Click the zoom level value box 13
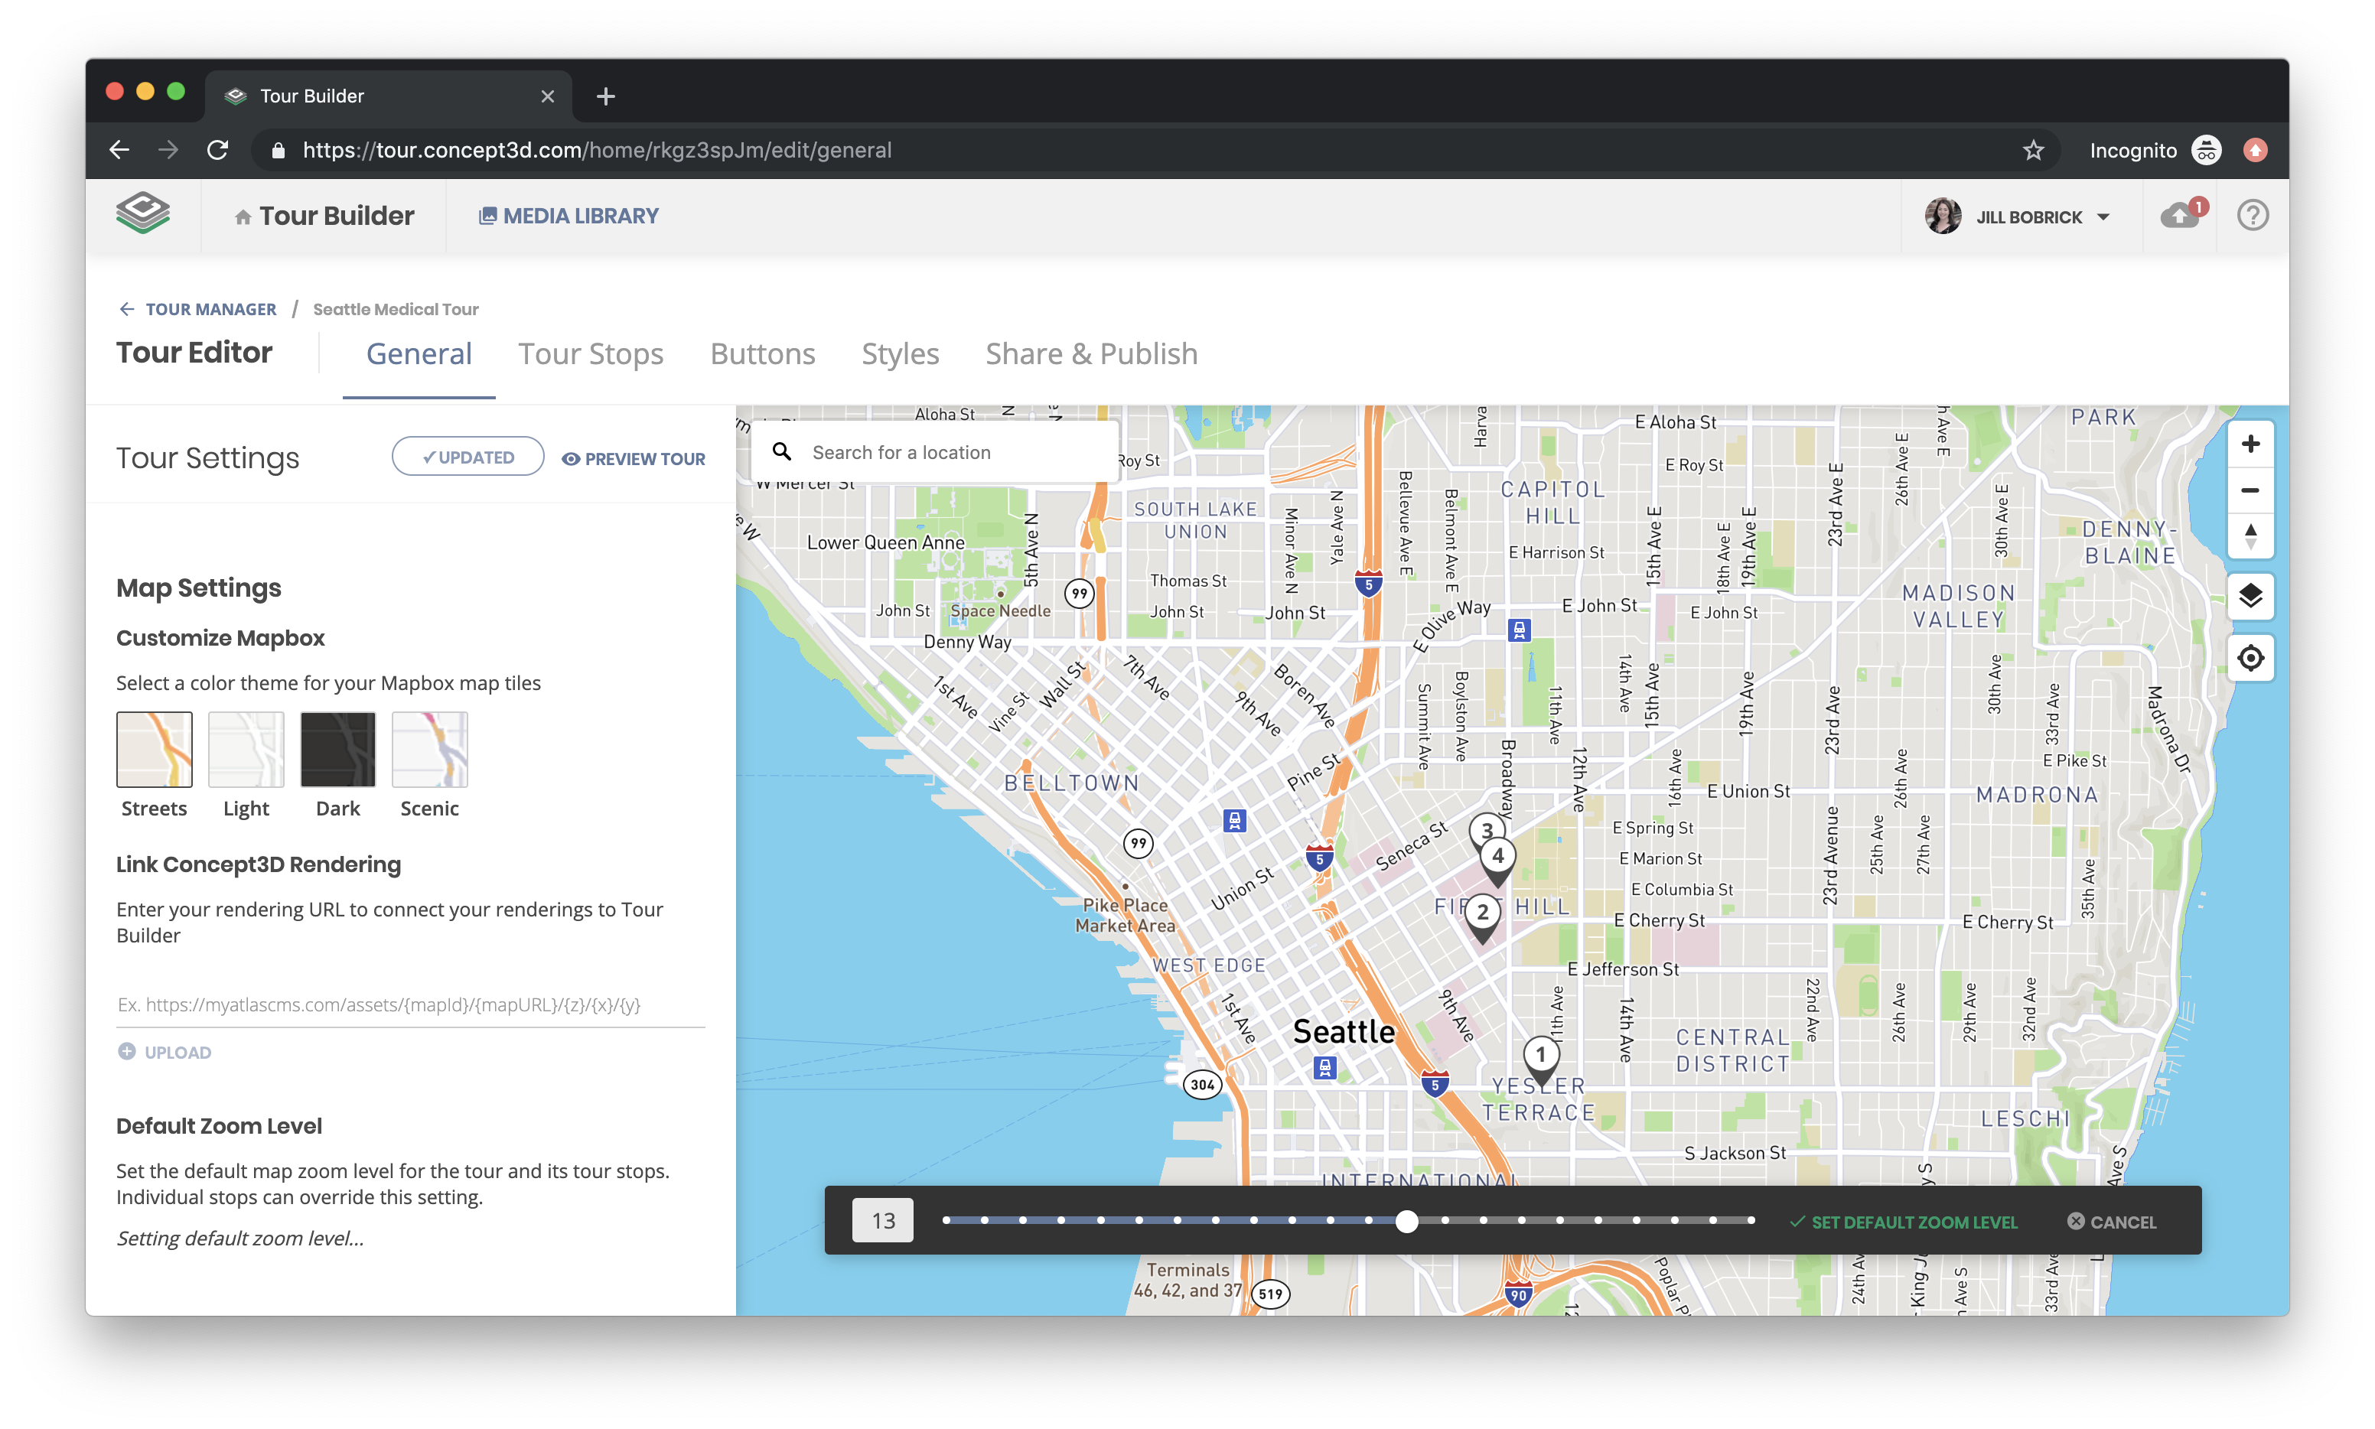The image size is (2375, 1429). coord(882,1220)
